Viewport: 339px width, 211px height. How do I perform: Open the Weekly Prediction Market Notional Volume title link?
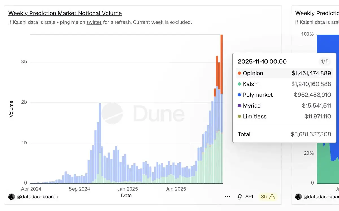pyautogui.click(x=65, y=13)
